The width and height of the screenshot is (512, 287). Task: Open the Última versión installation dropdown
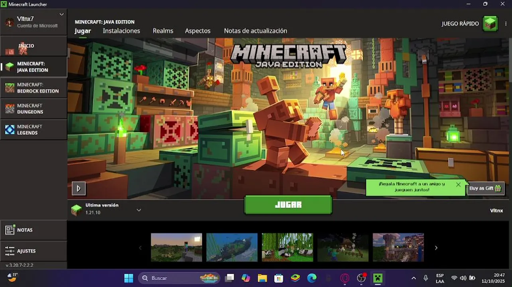(x=139, y=210)
